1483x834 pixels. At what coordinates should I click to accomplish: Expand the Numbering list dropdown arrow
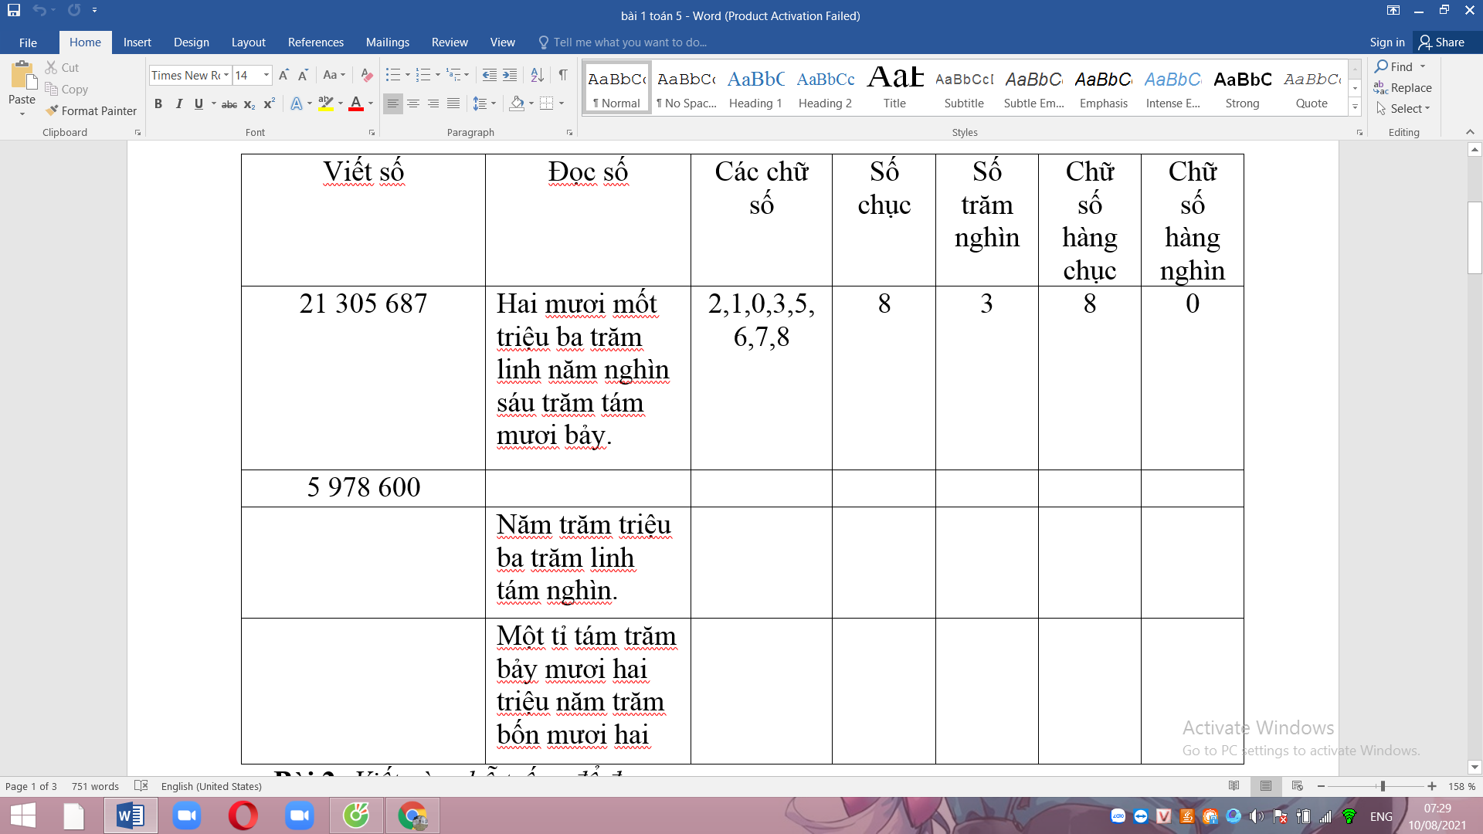point(437,75)
